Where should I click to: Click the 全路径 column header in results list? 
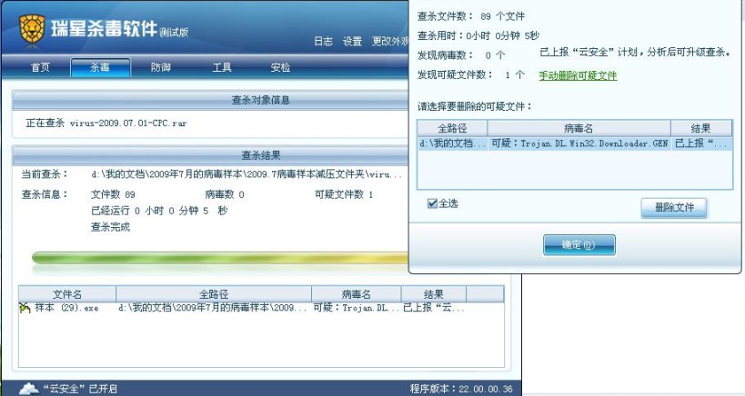click(x=214, y=294)
